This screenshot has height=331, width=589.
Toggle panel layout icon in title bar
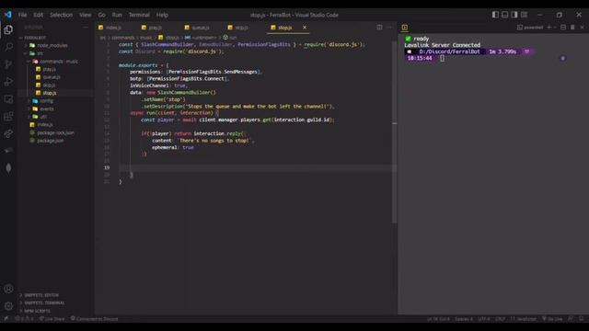(x=505, y=15)
